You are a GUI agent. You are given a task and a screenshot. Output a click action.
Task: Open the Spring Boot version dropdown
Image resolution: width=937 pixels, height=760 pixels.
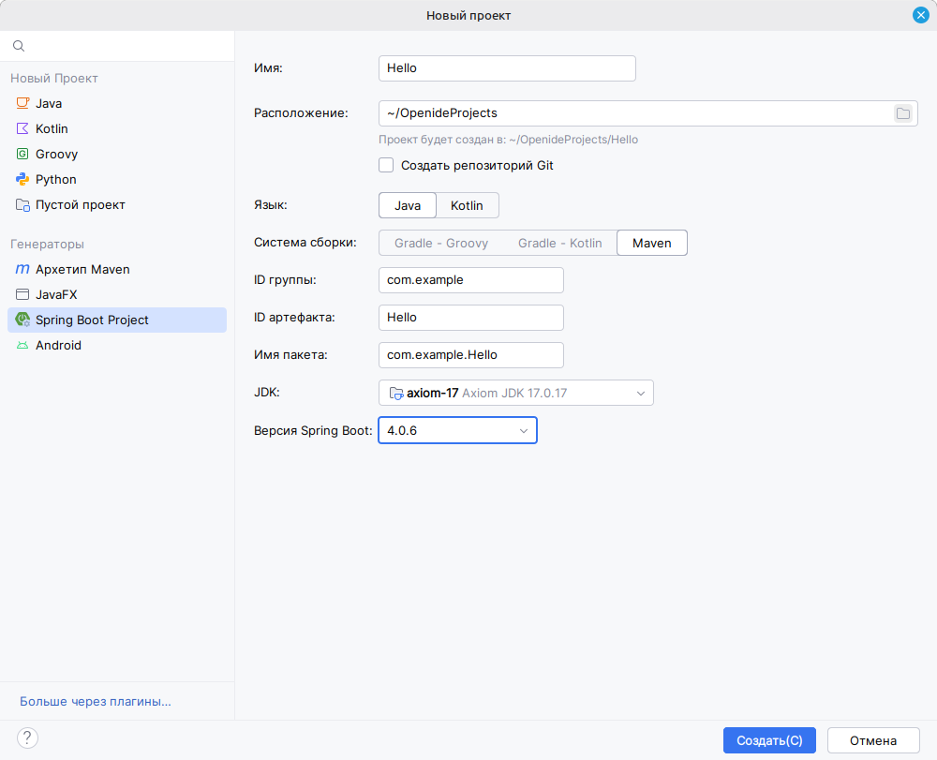click(458, 430)
